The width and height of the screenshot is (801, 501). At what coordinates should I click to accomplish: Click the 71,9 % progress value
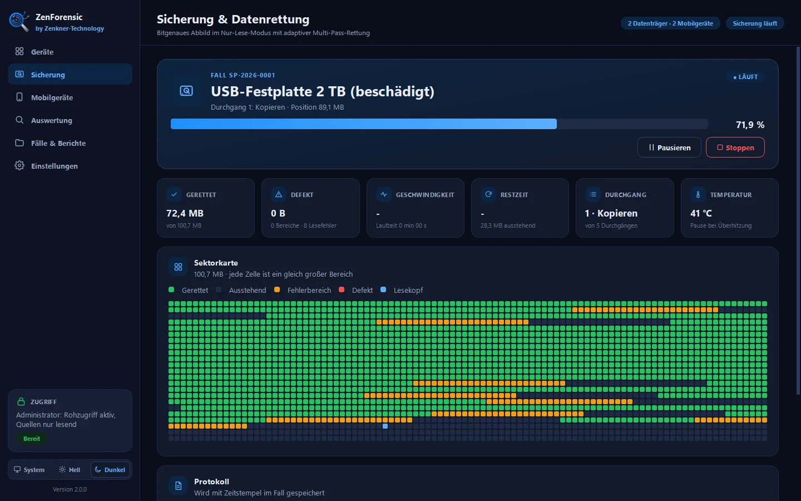[x=750, y=125]
